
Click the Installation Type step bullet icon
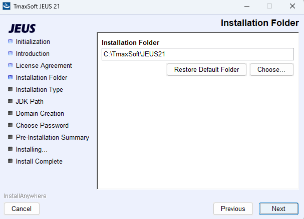pyautogui.click(x=11, y=89)
